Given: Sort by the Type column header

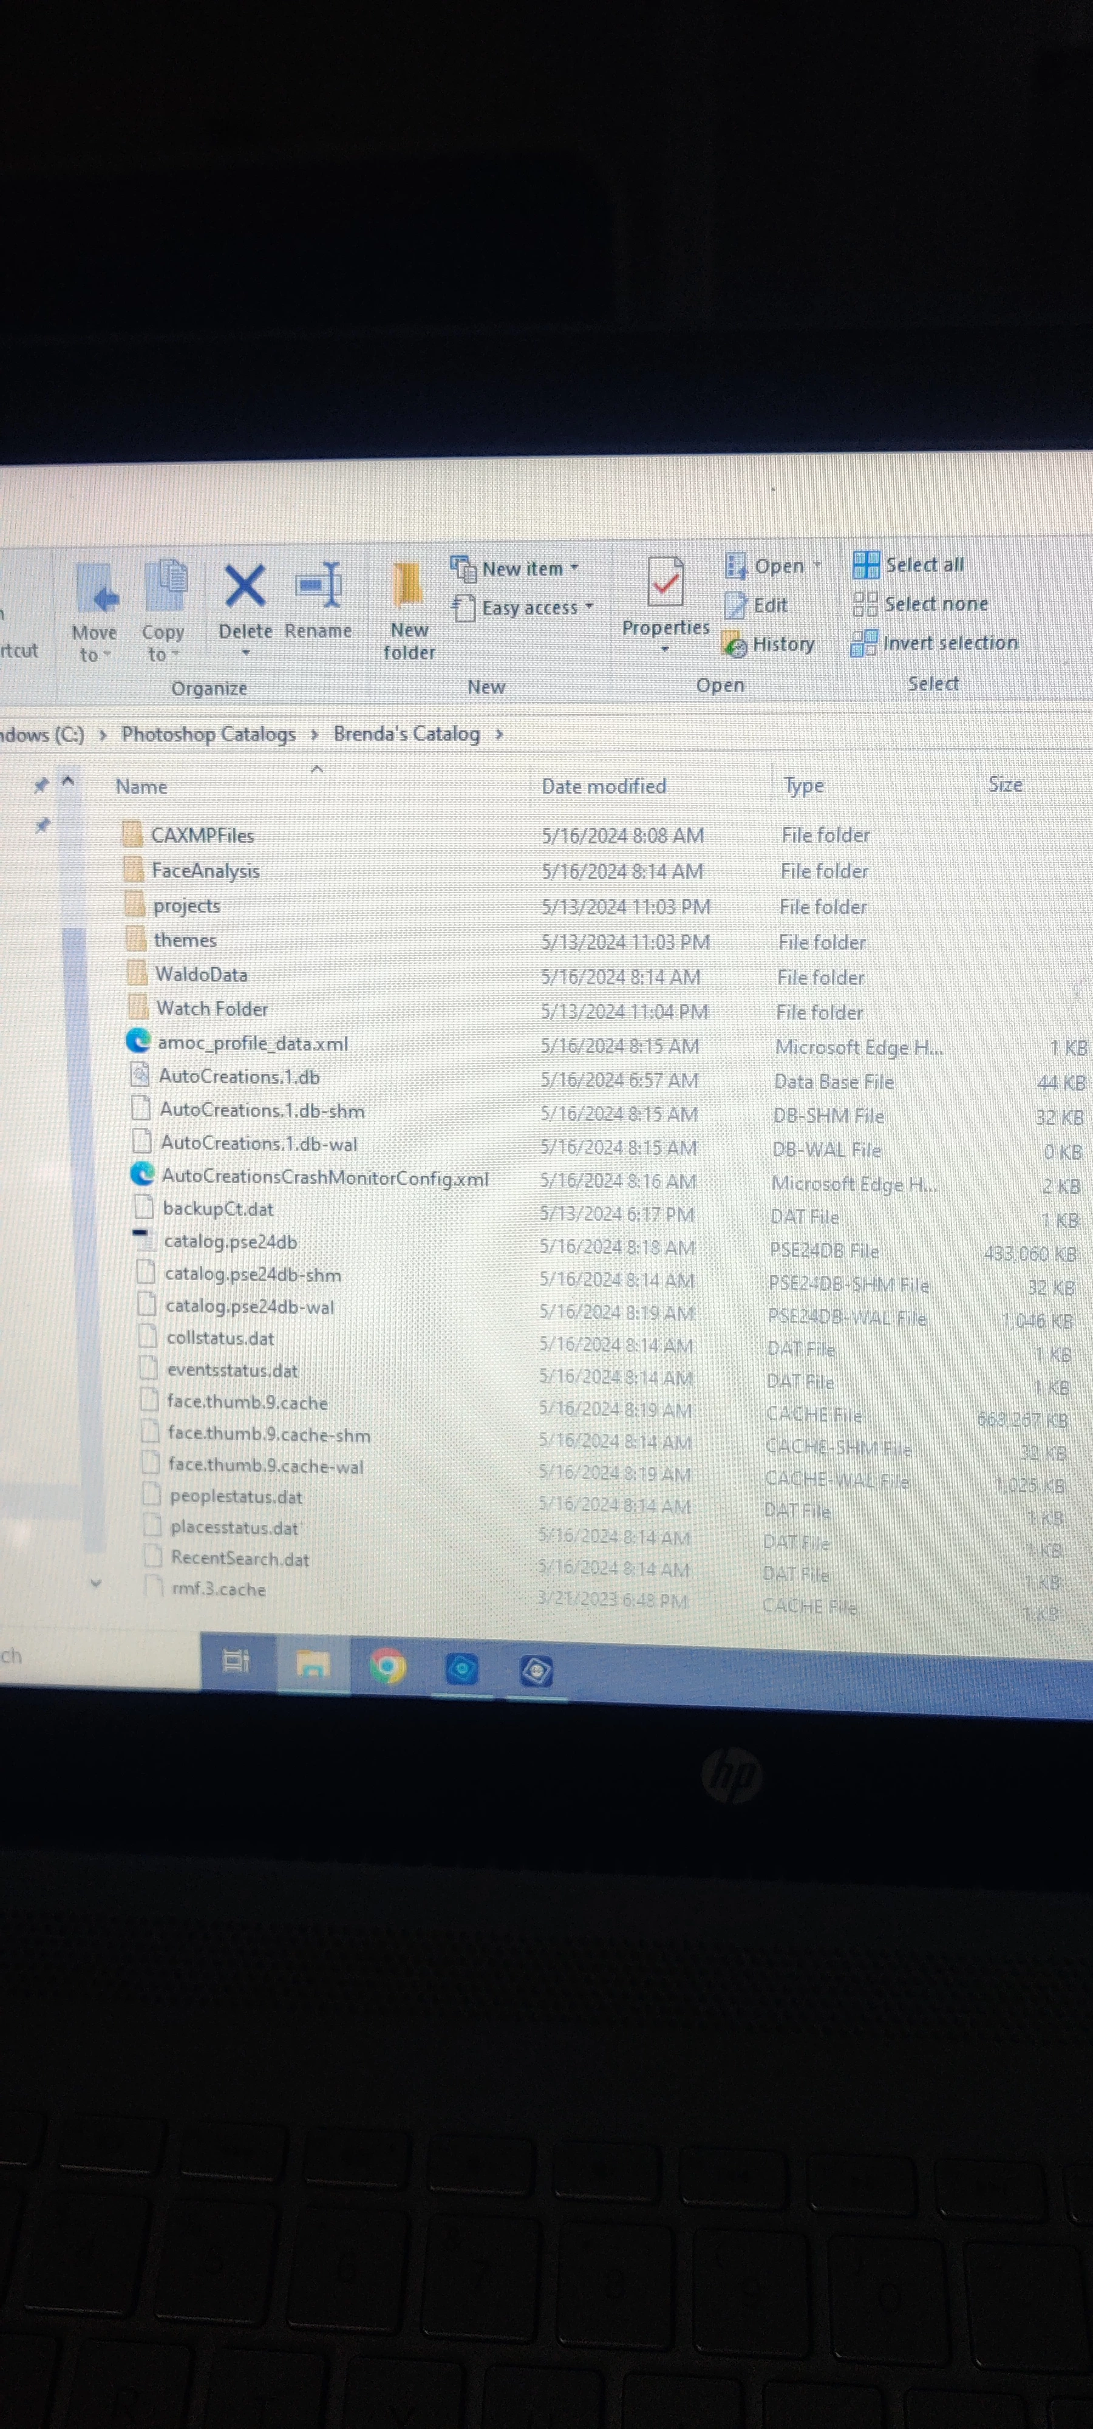Looking at the screenshot, I should [803, 785].
